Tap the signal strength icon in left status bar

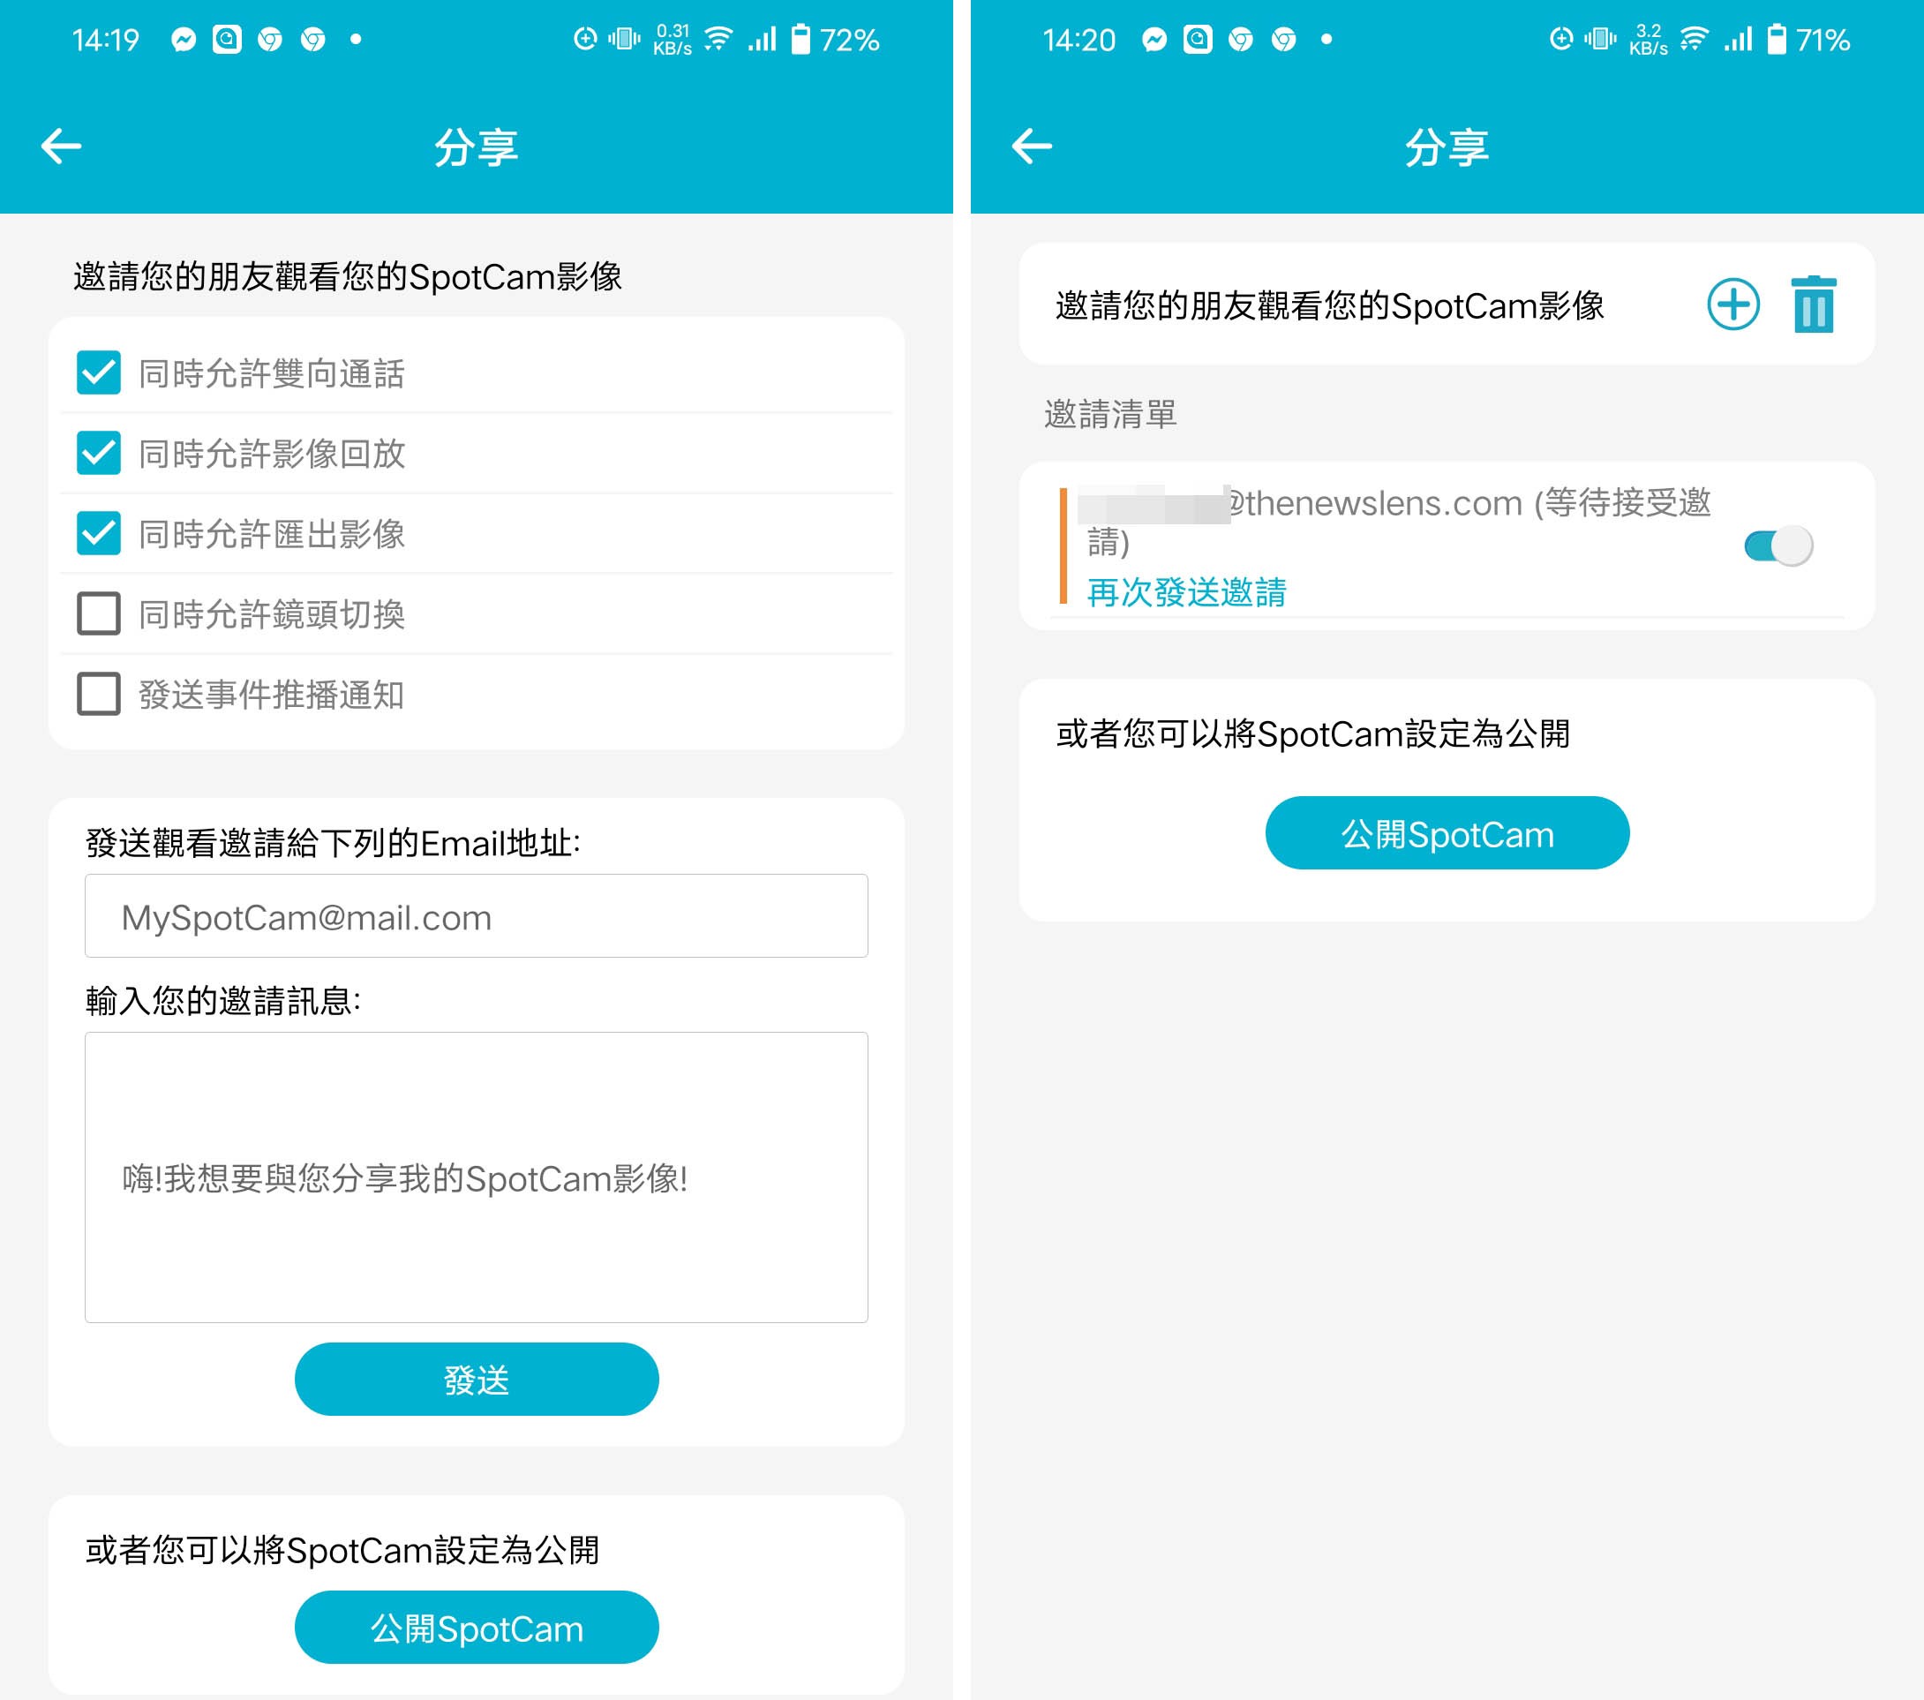[763, 40]
